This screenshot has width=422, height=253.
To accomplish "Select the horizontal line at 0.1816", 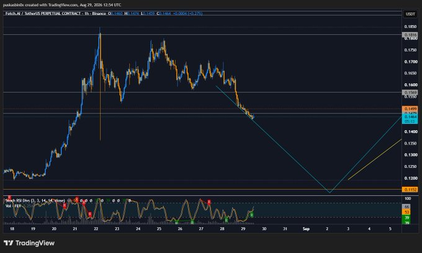I will point(202,34).
